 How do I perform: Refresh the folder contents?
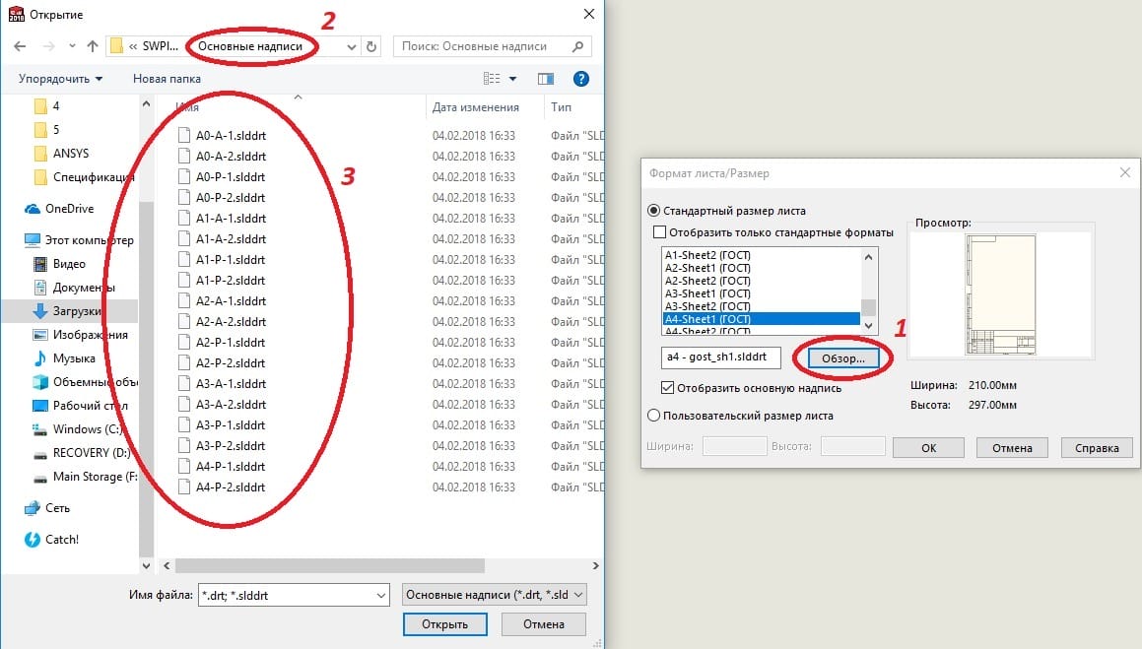[371, 46]
